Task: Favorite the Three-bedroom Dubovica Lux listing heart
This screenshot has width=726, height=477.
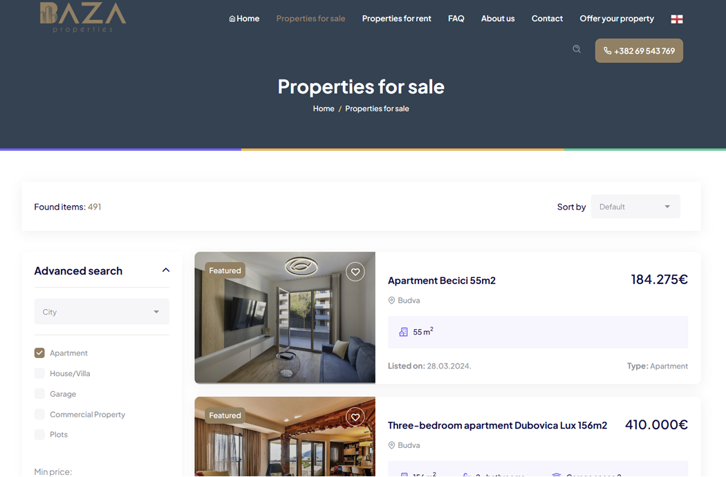Action: point(355,417)
